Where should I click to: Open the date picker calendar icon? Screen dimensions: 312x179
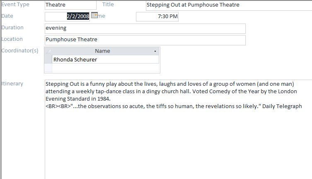click(94, 15)
